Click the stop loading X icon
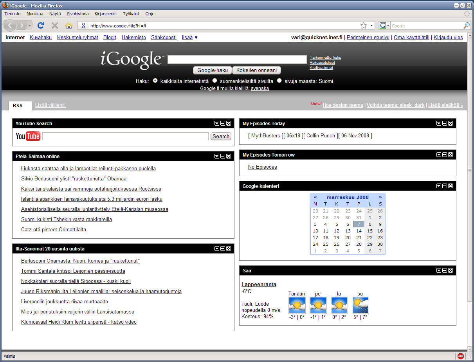 tap(55, 25)
